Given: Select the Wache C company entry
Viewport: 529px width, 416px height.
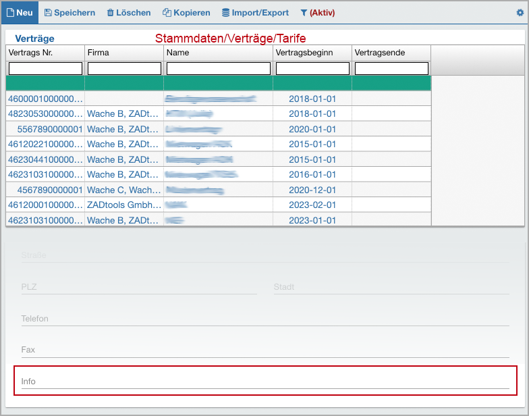Looking at the screenshot, I should [x=124, y=190].
